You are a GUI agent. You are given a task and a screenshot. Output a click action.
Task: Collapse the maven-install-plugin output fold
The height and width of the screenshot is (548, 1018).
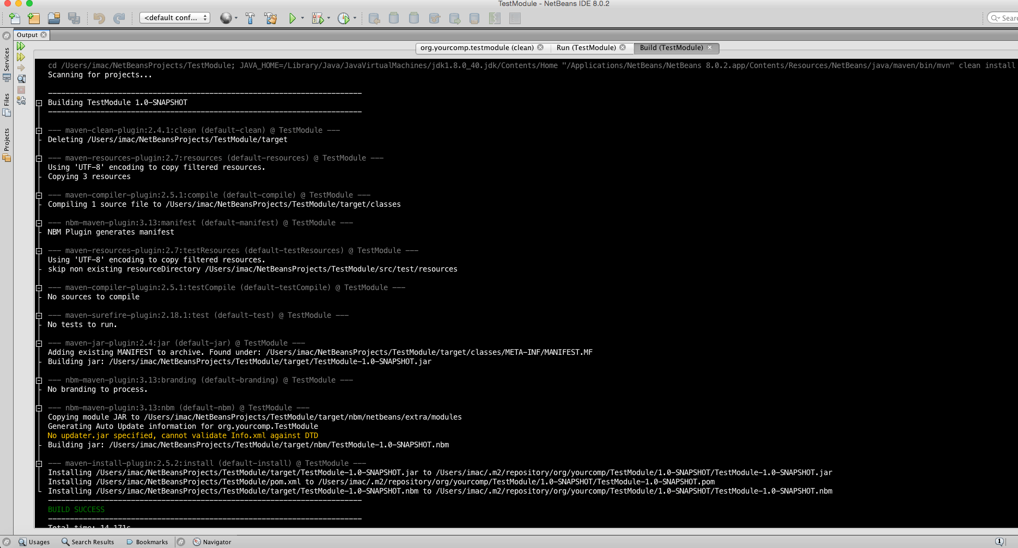39,464
